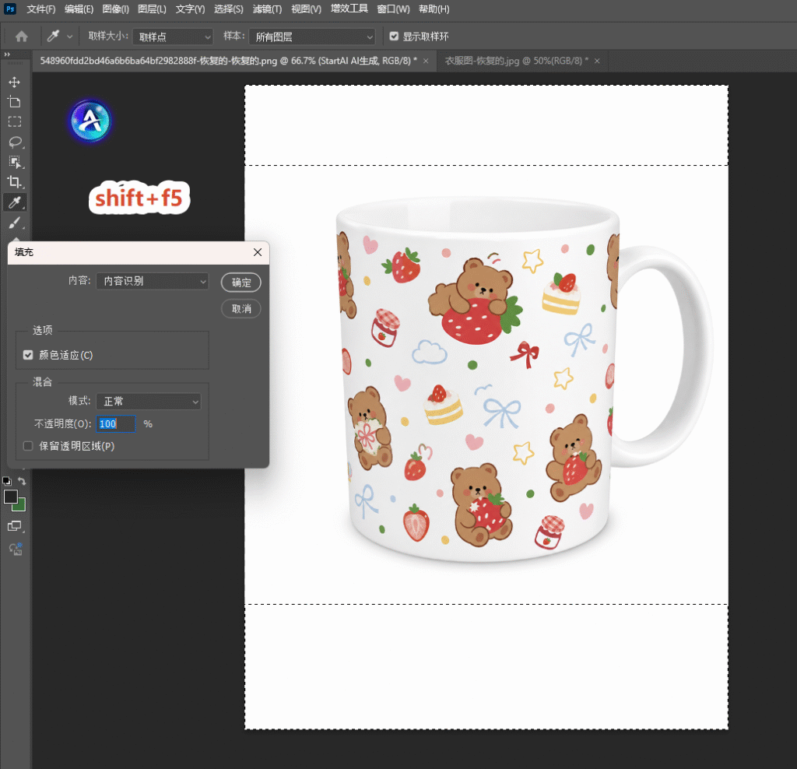This screenshot has width=797, height=769.
Task: Toggle the 颜色适应 checkbox
Action: (28, 355)
